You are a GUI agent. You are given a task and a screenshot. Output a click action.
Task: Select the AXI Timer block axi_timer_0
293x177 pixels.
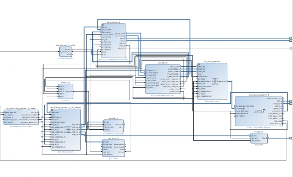114,148
